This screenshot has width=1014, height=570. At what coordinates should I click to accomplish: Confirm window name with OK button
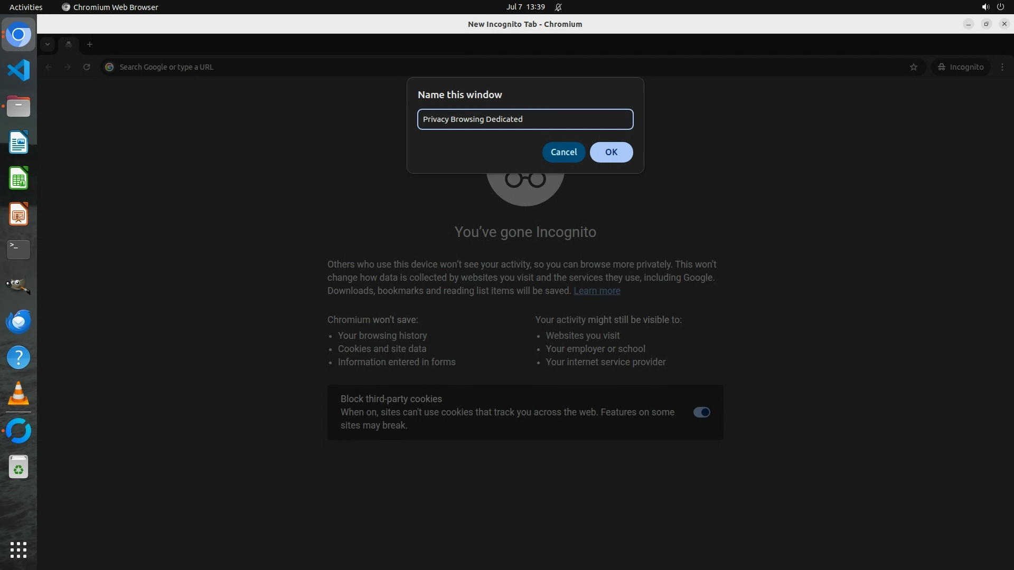tap(611, 152)
